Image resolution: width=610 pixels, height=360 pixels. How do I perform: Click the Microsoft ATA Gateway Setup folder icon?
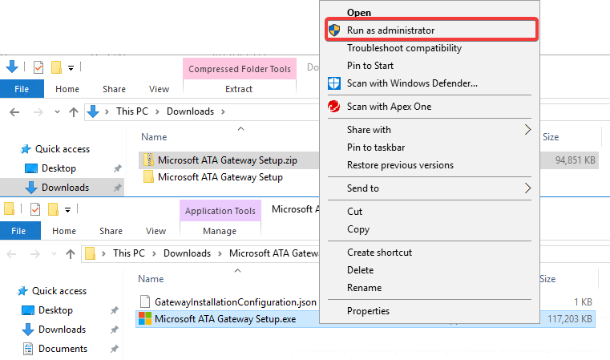tap(148, 177)
